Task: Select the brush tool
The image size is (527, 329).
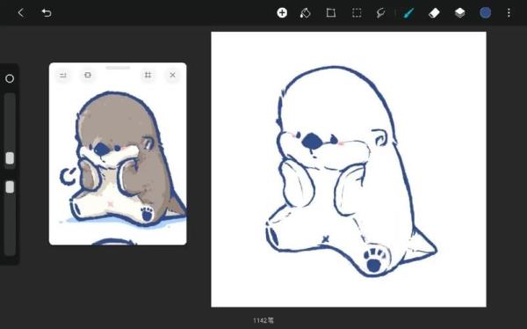Action: (x=408, y=13)
